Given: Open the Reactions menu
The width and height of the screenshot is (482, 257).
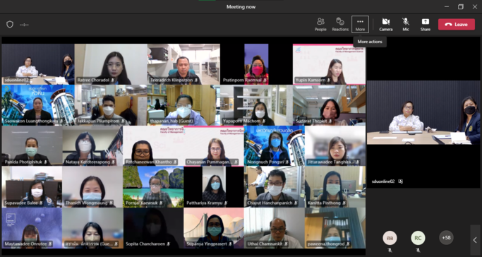Looking at the screenshot, I should pos(340,24).
